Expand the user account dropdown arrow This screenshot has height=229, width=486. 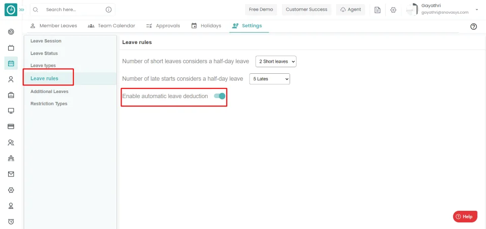click(477, 10)
